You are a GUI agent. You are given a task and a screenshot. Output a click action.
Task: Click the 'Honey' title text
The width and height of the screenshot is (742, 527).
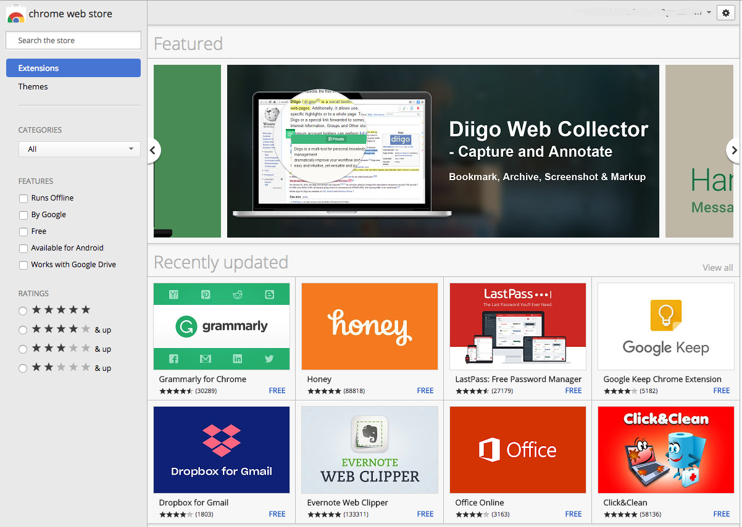319,379
